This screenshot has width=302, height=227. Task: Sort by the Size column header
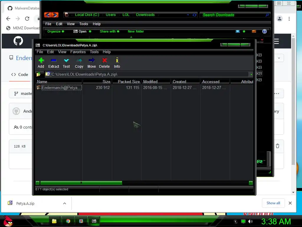(x=97, y=82)
